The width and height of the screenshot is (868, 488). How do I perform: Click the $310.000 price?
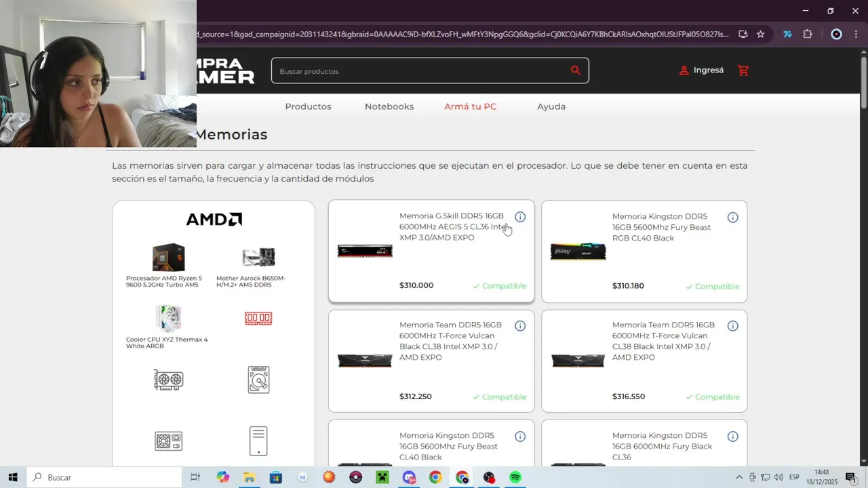416,285
